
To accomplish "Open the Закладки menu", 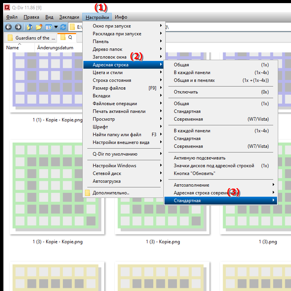I will 69,17.
